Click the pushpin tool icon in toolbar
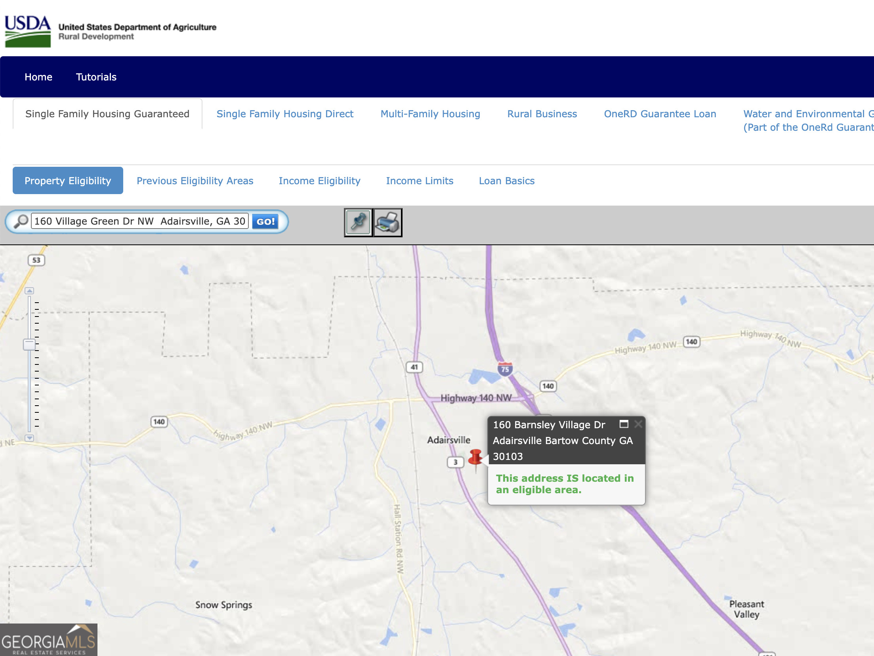Screen dimensions: 874x656 coord(358,222)
